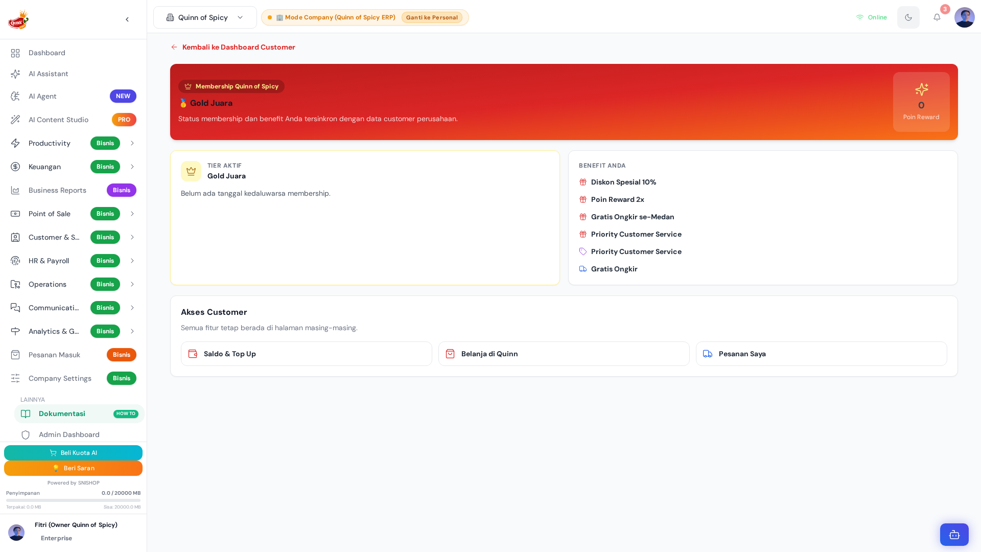Click the Beri Saran button
The height and width of the screenshot is (552, 981).
coord(73,468)
